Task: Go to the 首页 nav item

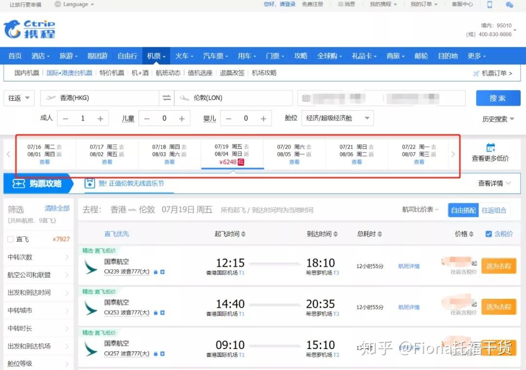Action: pyautogui.click(x=15, y=56)
